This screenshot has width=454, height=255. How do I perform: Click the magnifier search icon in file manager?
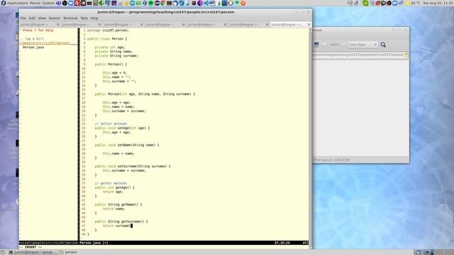pyautogui.click(x=383, y=45)
